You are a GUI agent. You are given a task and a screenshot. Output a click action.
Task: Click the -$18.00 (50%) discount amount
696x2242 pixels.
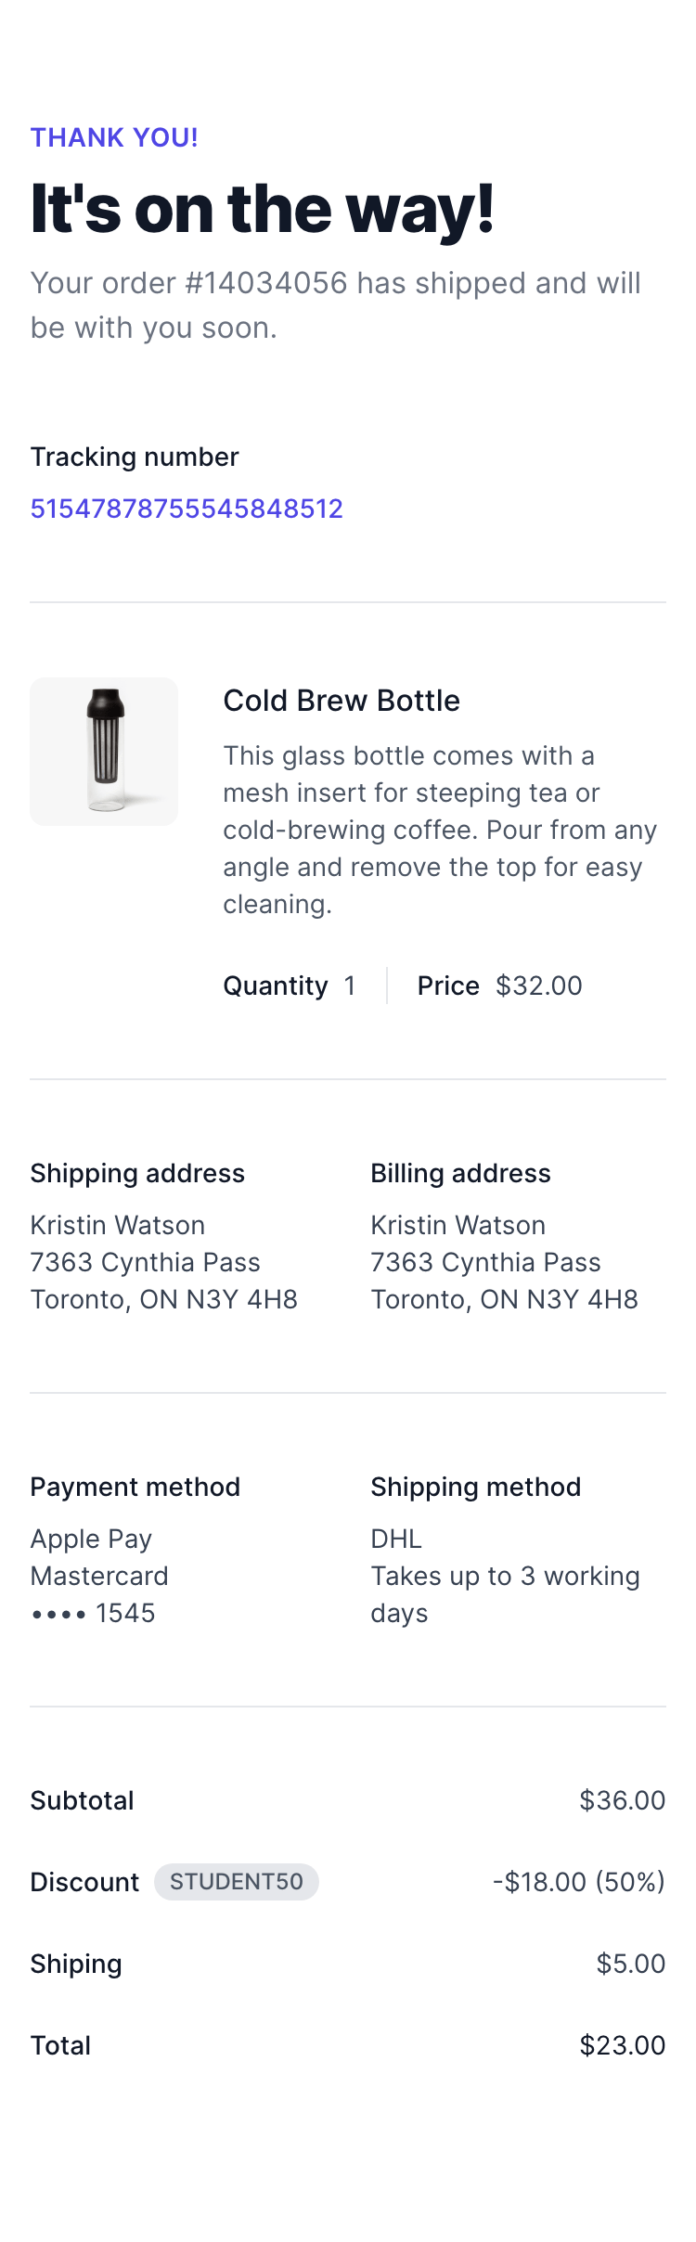coord(579,1882)
